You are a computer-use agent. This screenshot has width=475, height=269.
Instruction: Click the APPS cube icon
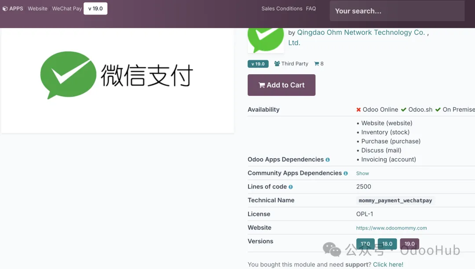(x=5, y=9)
